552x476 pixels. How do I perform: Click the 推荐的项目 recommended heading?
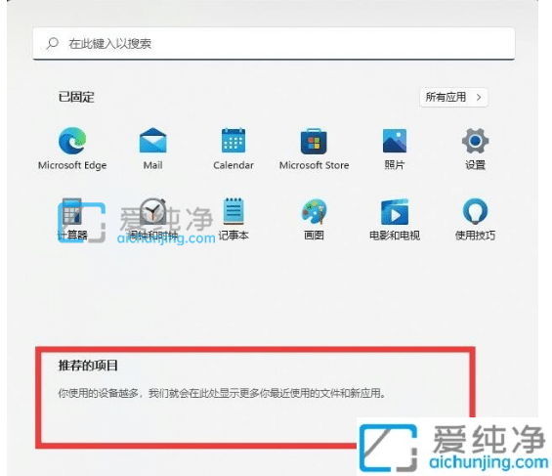pos(88,366)
